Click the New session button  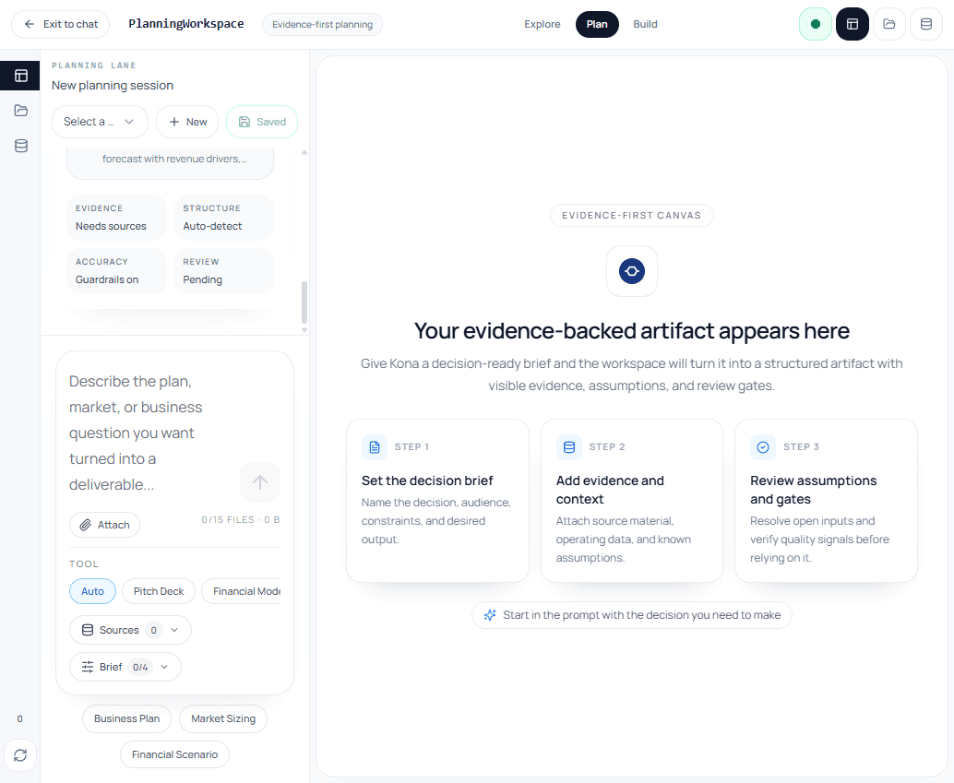coord(187,122)
